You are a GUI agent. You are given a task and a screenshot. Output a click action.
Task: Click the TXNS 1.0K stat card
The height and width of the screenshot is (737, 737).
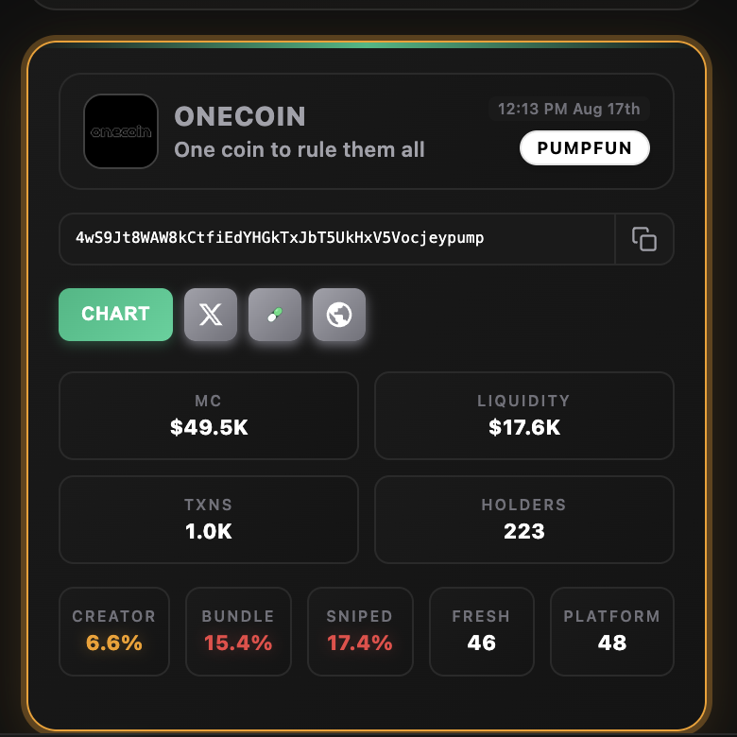tap(209, 520)
